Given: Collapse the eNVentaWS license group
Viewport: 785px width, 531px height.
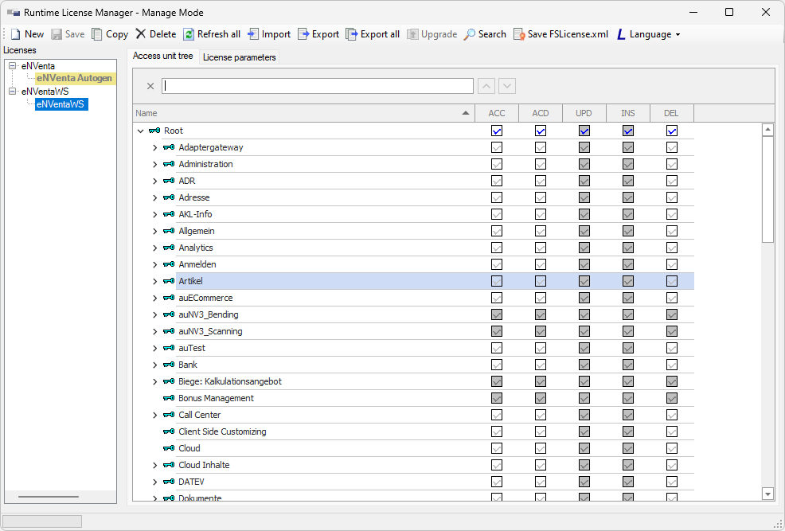Looking at the screenshot, I should tap(13, 92).
